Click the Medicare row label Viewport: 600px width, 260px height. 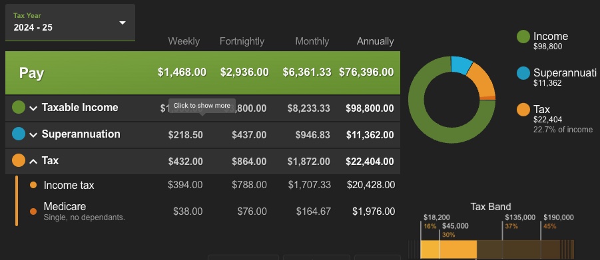coord(65,206)
